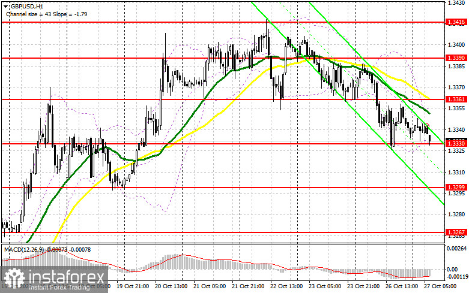Click the 1.3340 price axis value
This screenshot has height=293, width=469.
pos(456,129)
